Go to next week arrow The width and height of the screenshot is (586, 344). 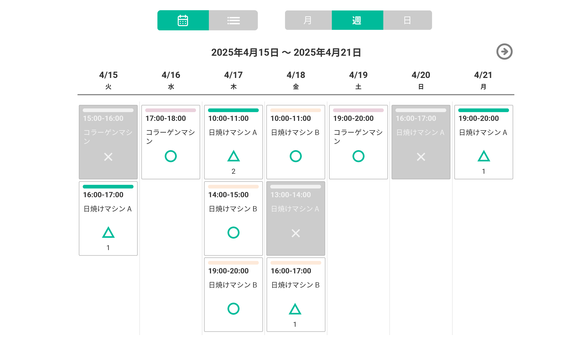(504, 52)
